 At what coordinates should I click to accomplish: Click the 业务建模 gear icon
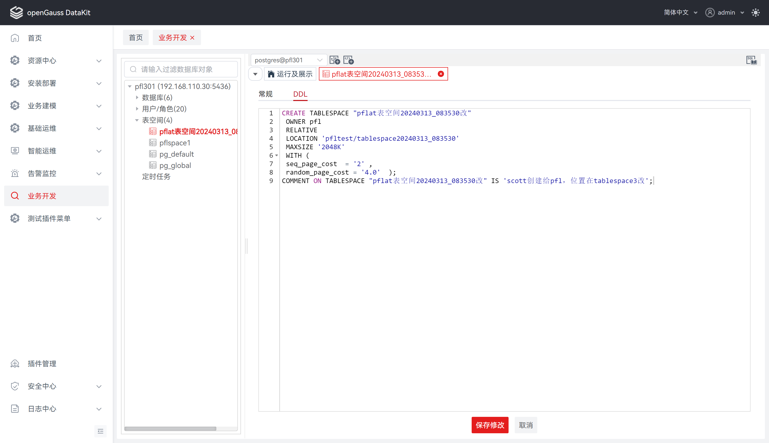(x=15, y=106)
